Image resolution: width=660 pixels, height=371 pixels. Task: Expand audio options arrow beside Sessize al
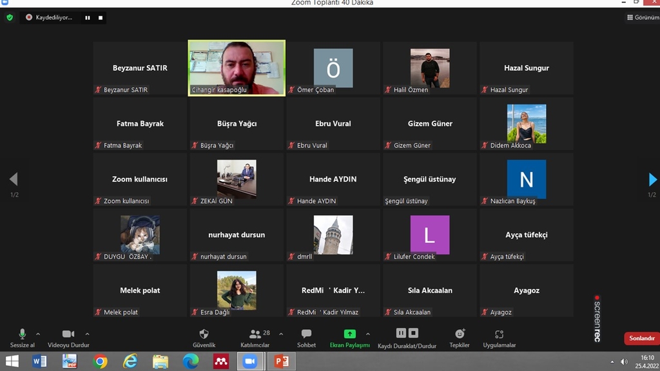click(x=38, y=334)
